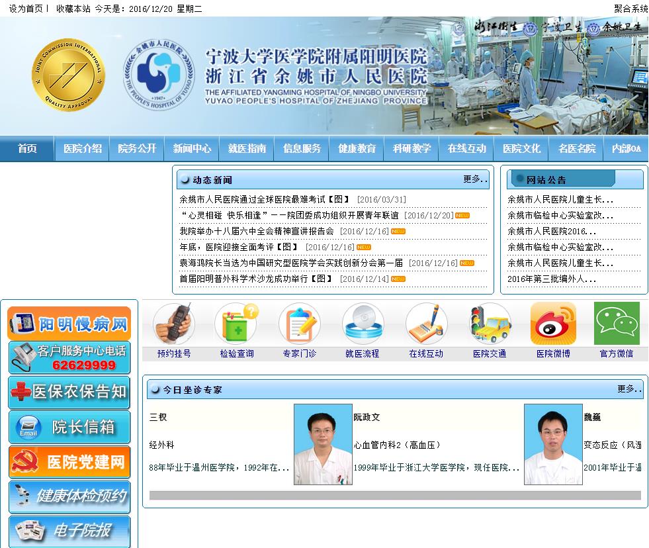Click the 医院微博 Weibo icon

pos(553,324)
